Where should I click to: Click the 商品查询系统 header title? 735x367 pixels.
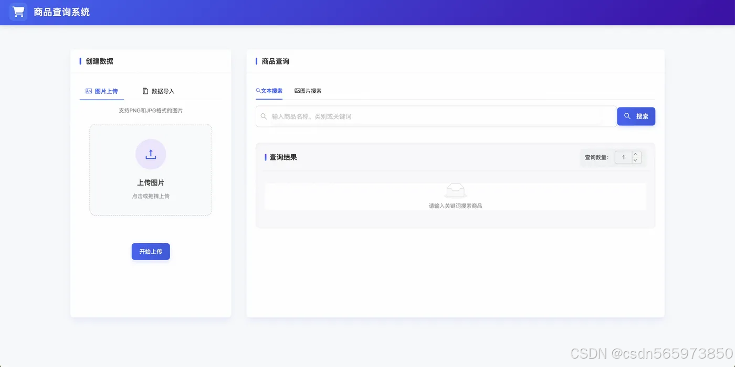coord(62,12)
